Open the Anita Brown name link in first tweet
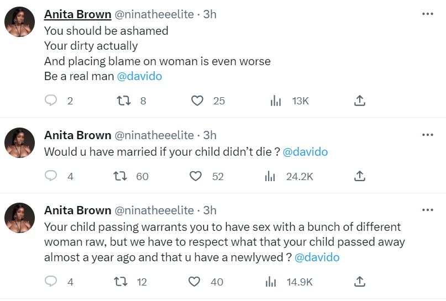Image resolution: width=446 pixels, height=301 pixels. [77, 14]
